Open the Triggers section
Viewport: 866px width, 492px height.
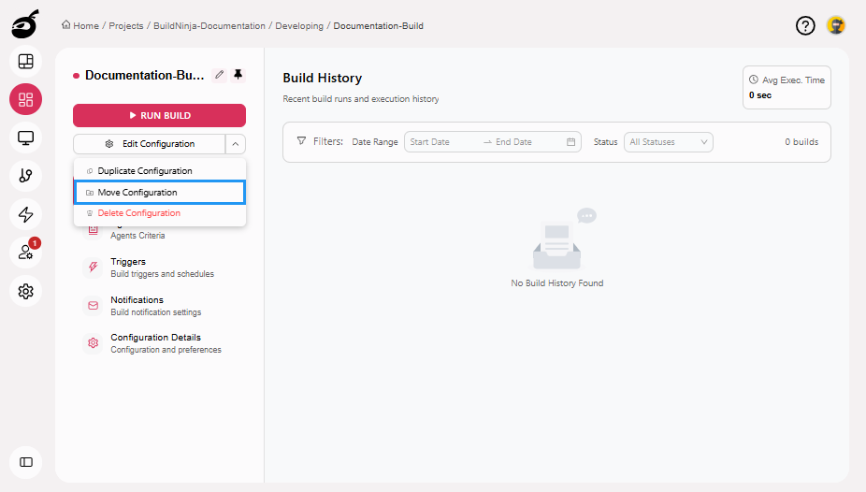point(160,268)
